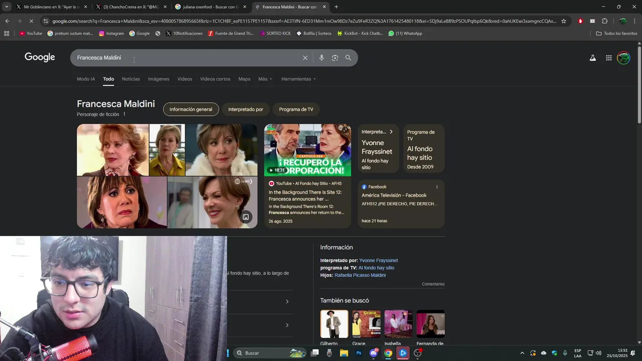Open Google Lens image search icon
The width and height of the screenshot is (642, 361).
point(335,58)
